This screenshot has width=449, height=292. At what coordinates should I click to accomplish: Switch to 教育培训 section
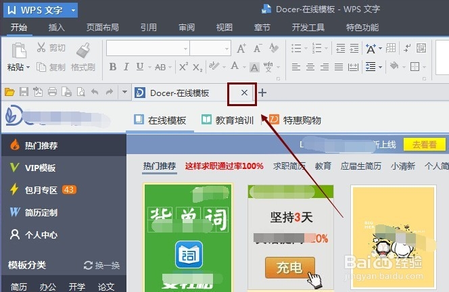pyautogui.click(x=228, y=120)
